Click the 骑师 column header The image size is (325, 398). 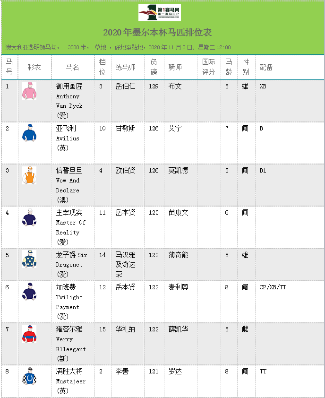tap(175, 68)
